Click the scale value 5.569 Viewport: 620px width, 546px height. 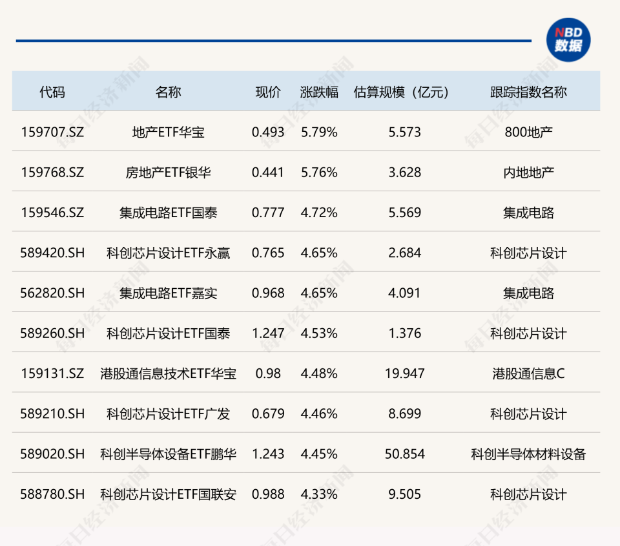(x=404, y=213)
